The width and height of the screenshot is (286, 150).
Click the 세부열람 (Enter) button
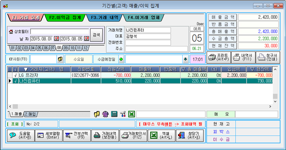pyautogui.click(x=49, y=135)
